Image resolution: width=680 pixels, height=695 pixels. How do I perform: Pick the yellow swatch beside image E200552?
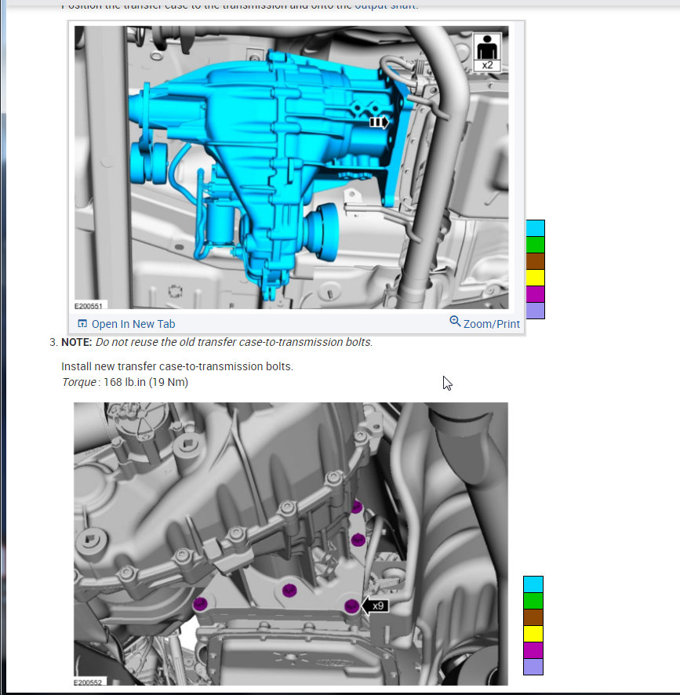533,634
